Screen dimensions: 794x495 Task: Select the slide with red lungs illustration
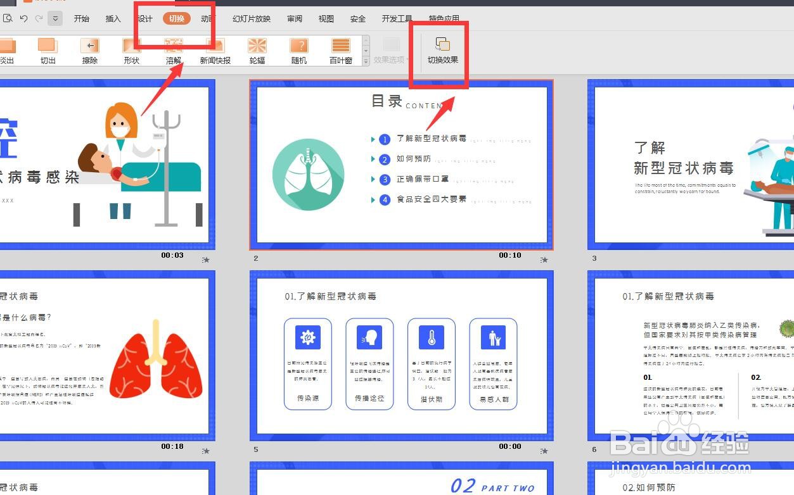pos(108,356)
